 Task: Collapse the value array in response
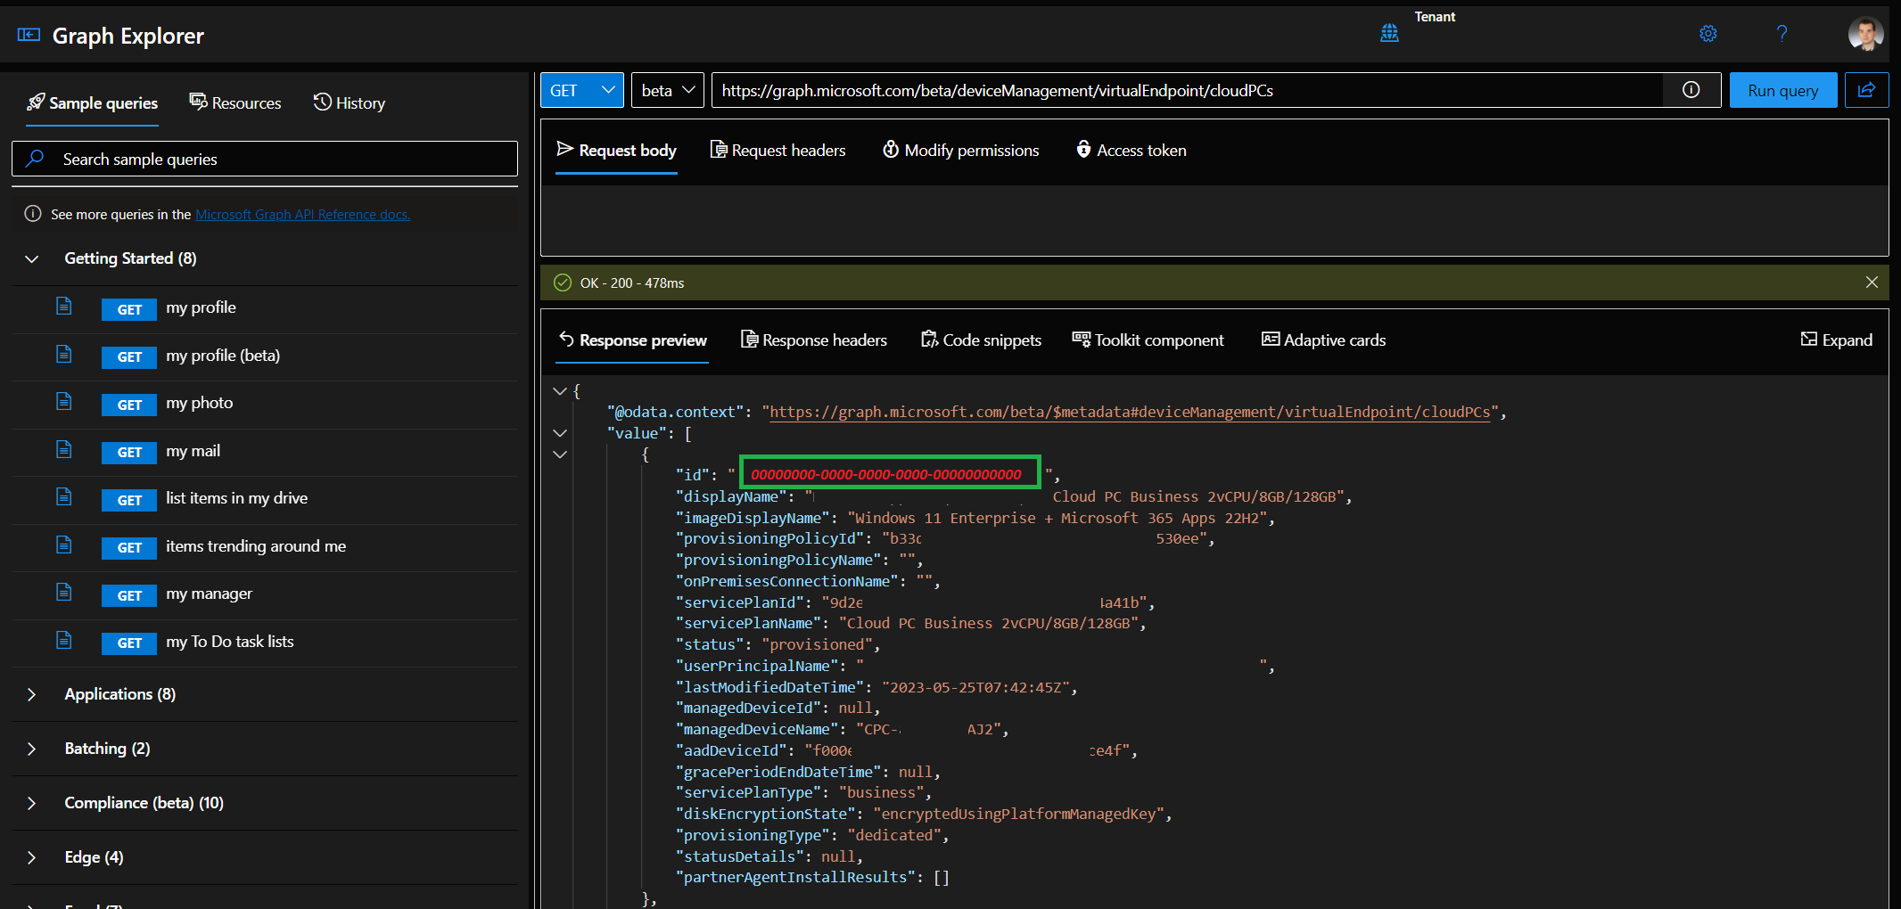[560, 433]
